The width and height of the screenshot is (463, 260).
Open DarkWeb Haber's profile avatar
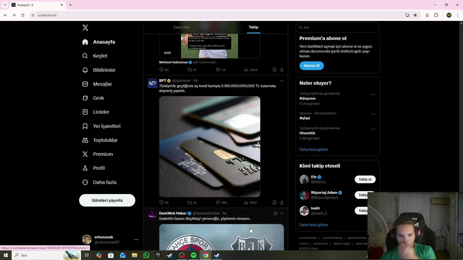pos(152,216)
